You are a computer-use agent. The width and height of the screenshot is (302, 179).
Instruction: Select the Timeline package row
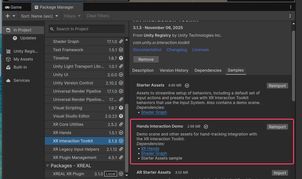click(85, 58)
